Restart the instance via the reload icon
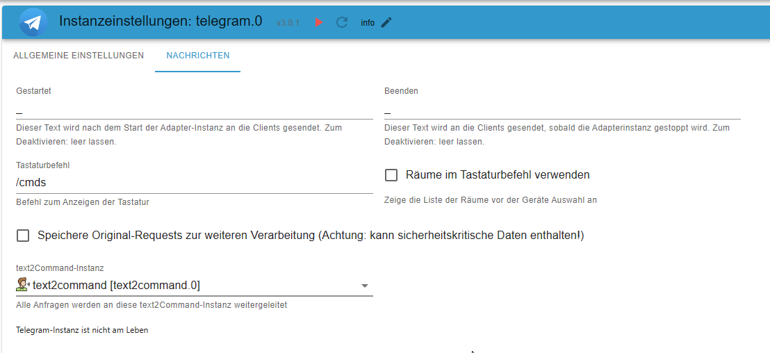 [342, 22]
